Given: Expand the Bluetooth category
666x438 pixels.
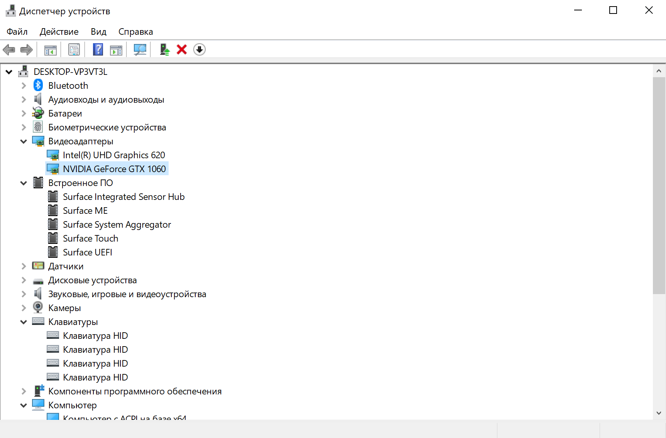Looking at the screenshot, I should [24, 86].
